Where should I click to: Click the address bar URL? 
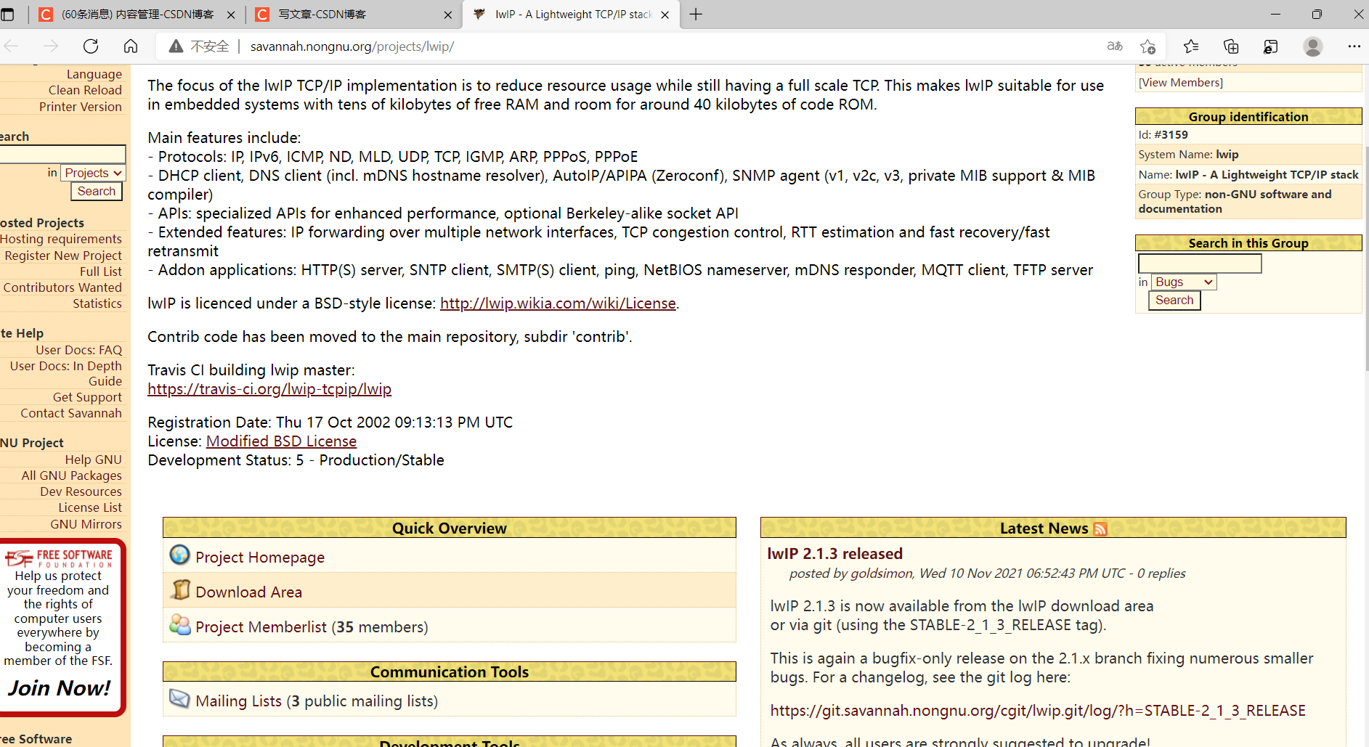(x=352, y=46)
